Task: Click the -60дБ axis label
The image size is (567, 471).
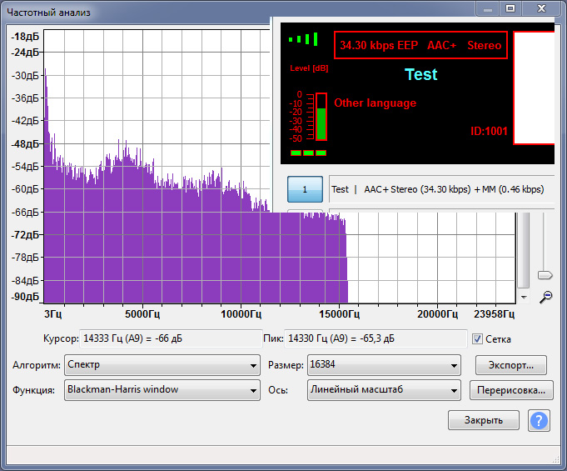Action: pyautogui.click(x=25, y=189)
